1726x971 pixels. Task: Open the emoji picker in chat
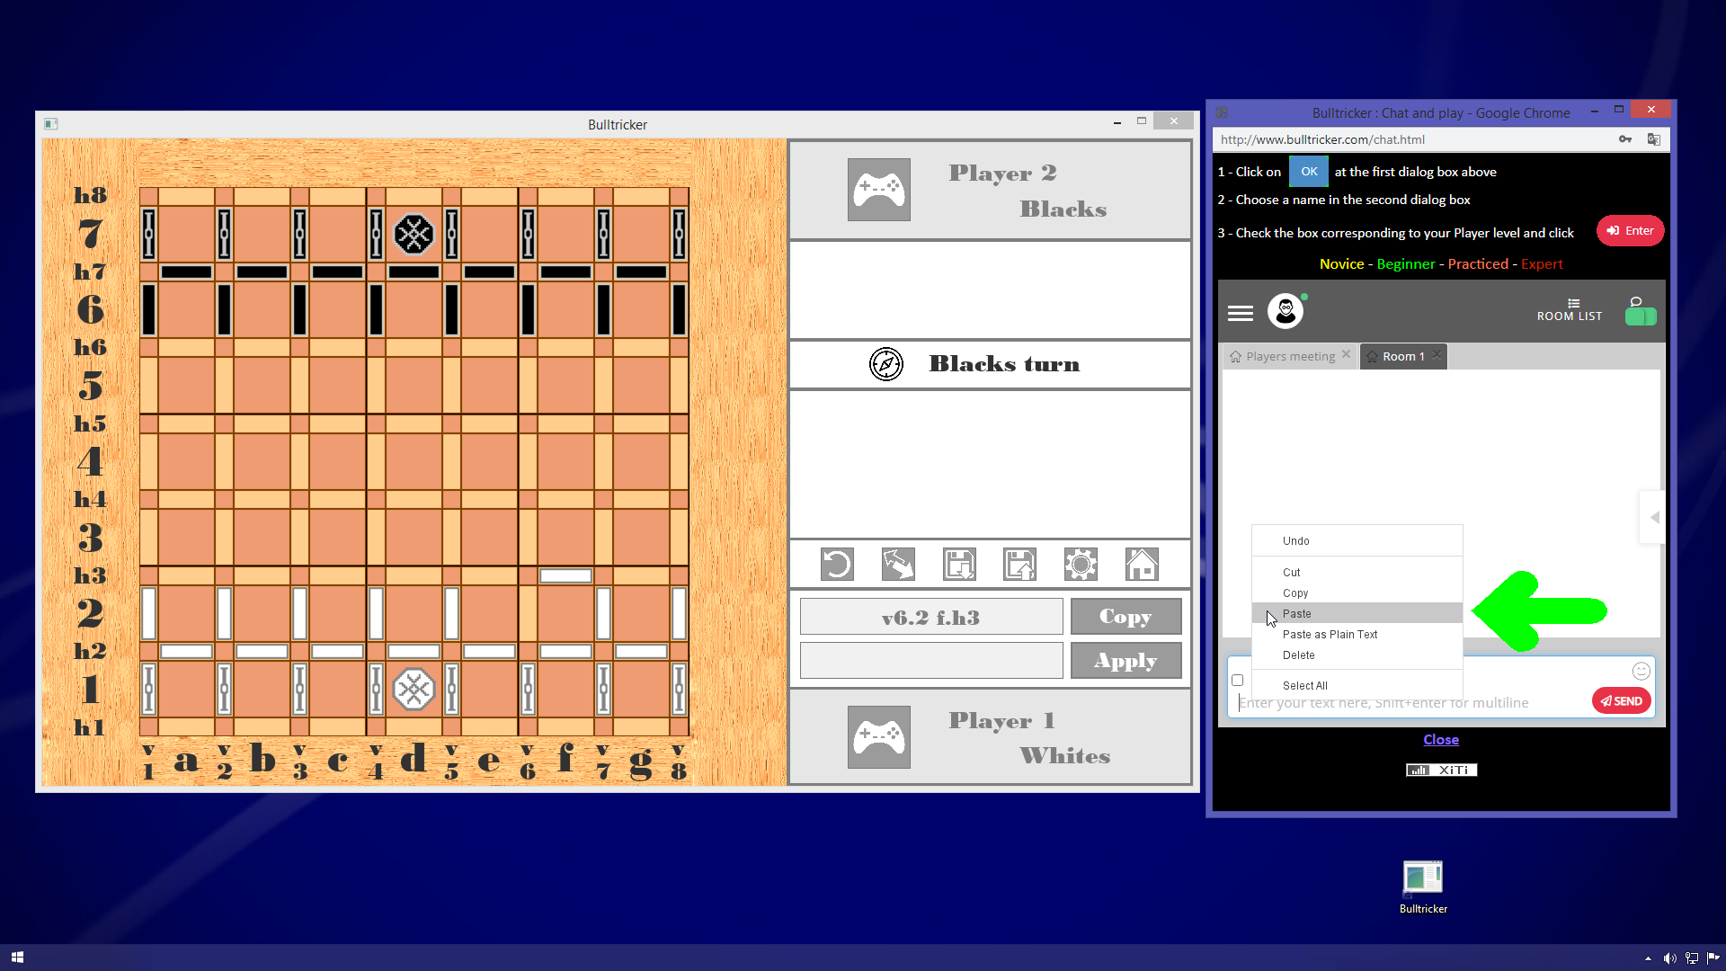[1641, 671]
